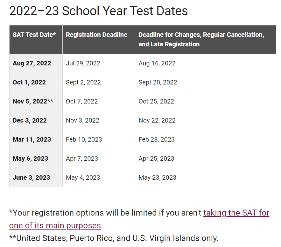This screenshot has height=247, width=281.
Task: Open the 'one of its main purposes' link
Action: click(x=55, y=225)
